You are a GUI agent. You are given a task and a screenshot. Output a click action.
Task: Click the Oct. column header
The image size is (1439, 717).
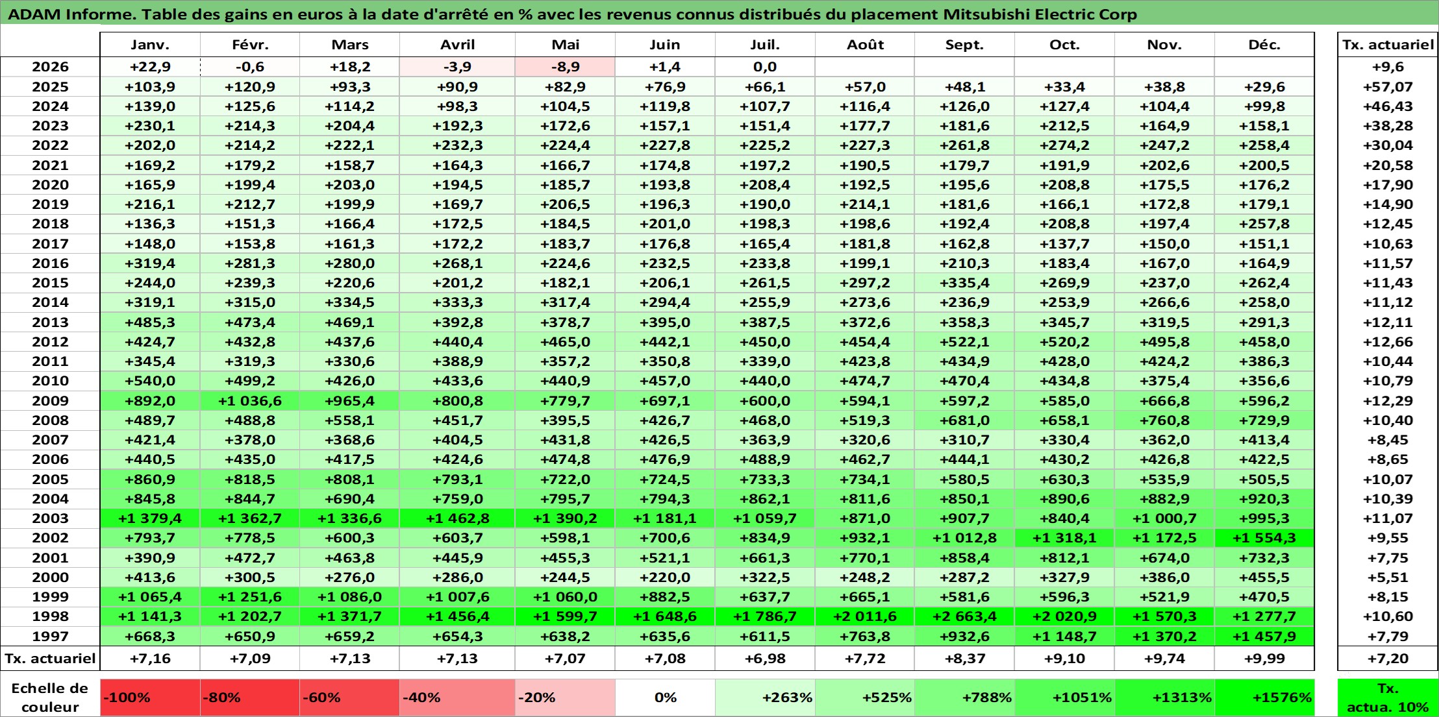pos(1064,45)
